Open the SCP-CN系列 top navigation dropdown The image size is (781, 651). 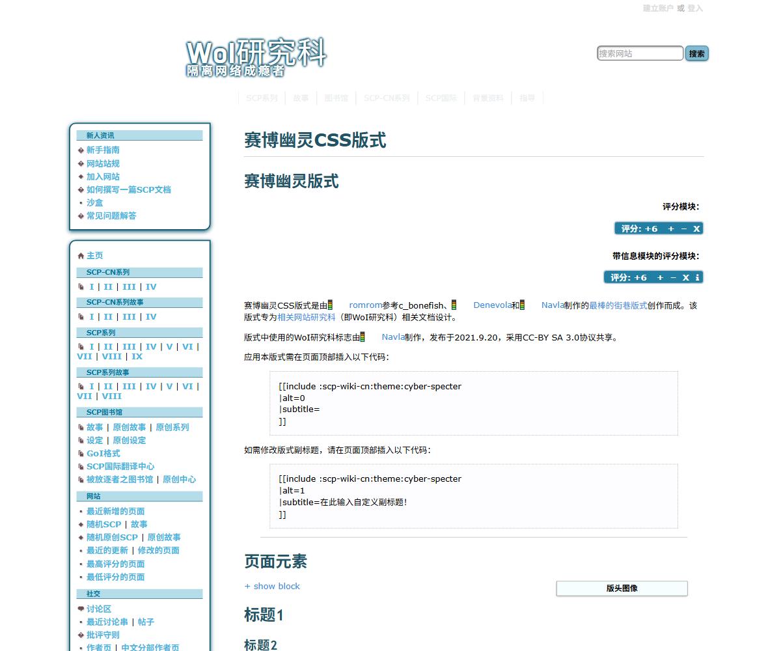point(387,98)
